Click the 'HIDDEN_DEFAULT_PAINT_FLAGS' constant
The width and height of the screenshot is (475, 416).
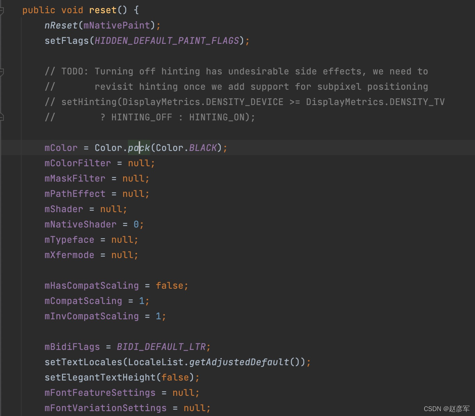[x=167, y=41]
